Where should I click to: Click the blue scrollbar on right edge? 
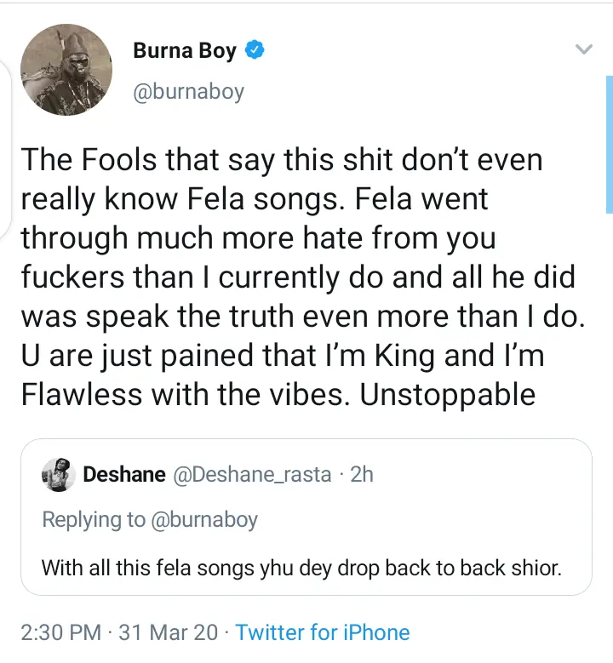point(609,143)
